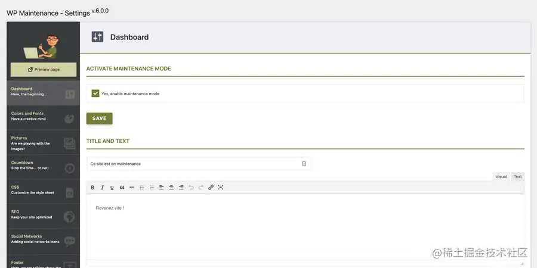
Task: Align editor text left
Action: point(161,188)
